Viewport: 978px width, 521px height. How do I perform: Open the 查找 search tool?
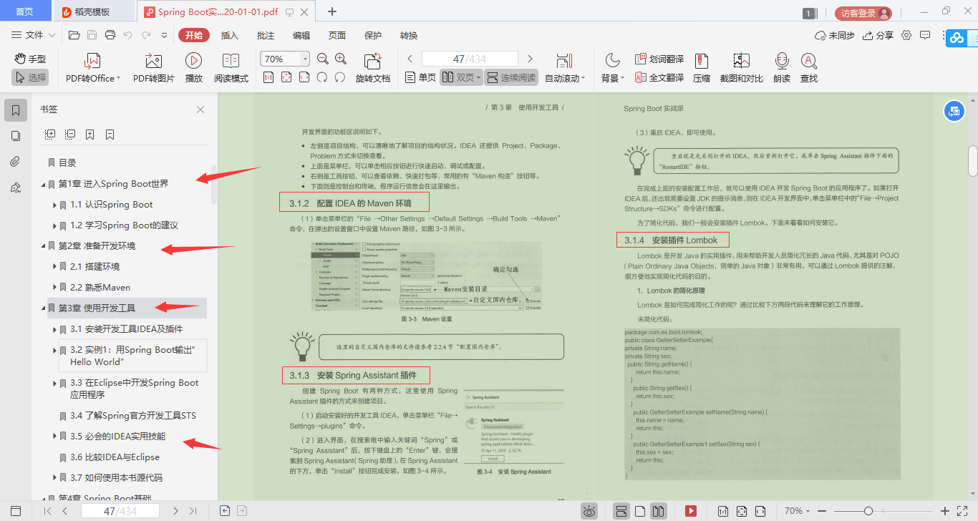(x=809, y=69)
